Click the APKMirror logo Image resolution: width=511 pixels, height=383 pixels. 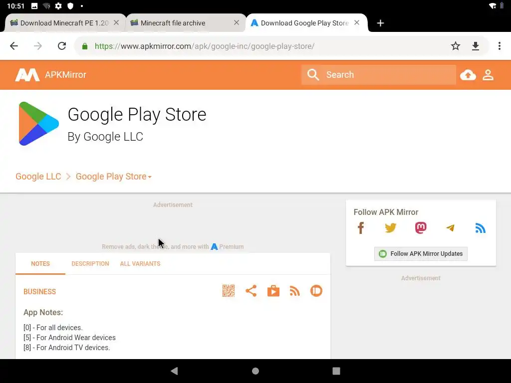27,75
